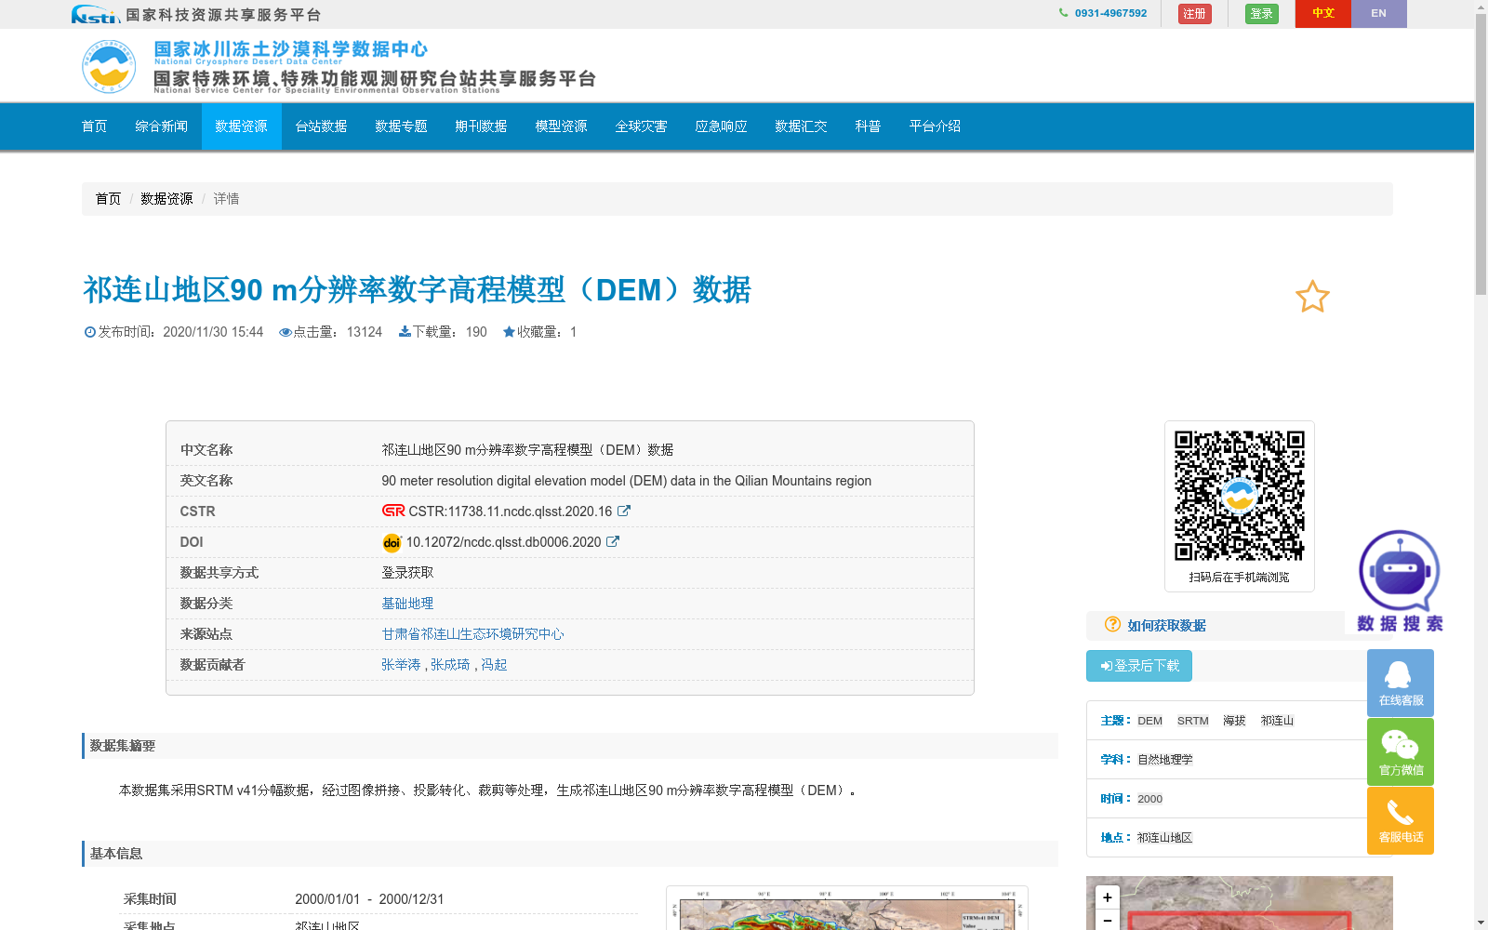Click the phone number 0931-4967592
1488x930 pixels.
1110,13
